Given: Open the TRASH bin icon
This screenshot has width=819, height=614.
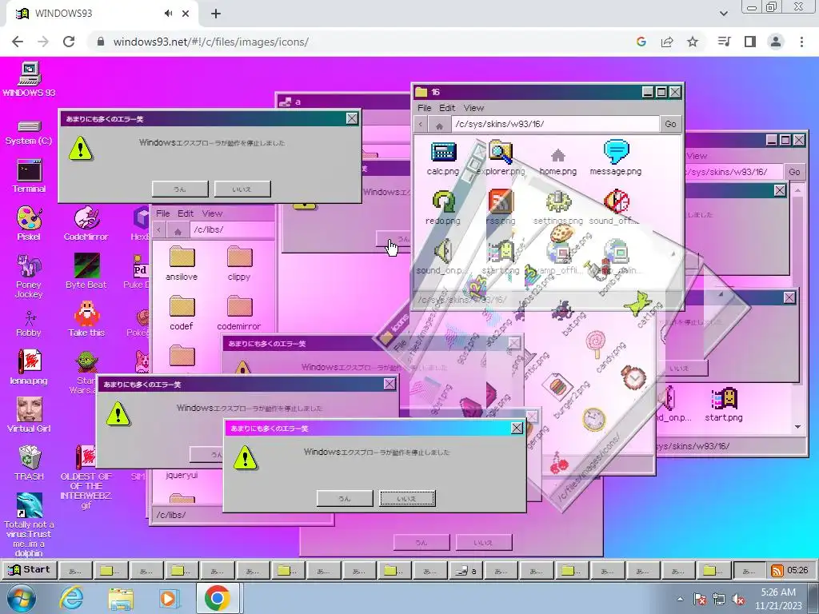Looking at the screenshot, I should tap(29, 463).
